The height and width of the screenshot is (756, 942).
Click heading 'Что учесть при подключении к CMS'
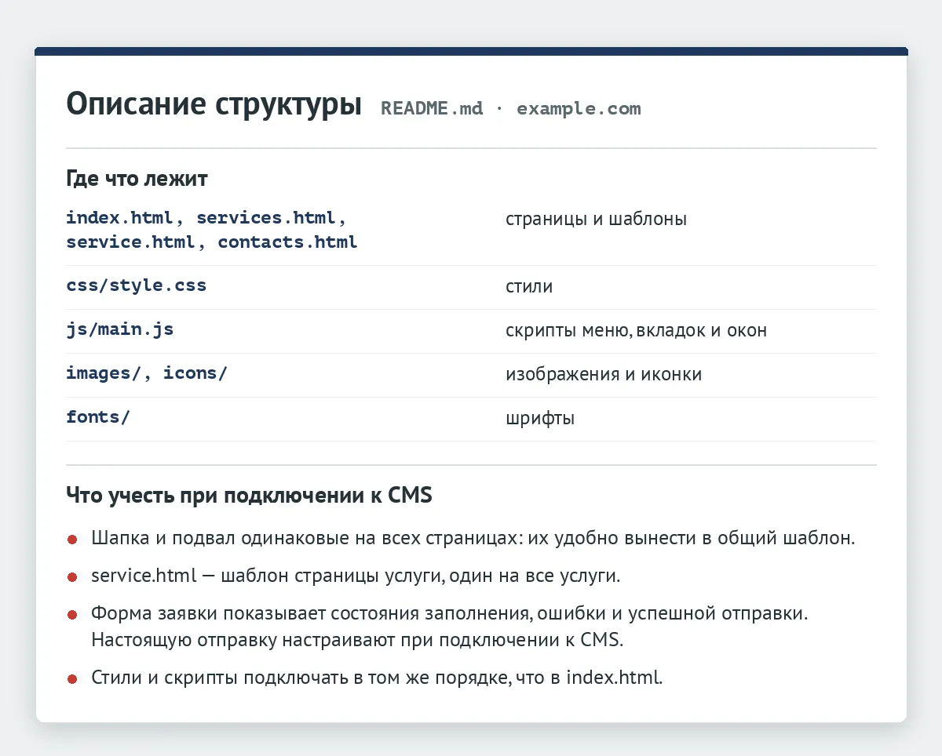(x=249, y=496)
